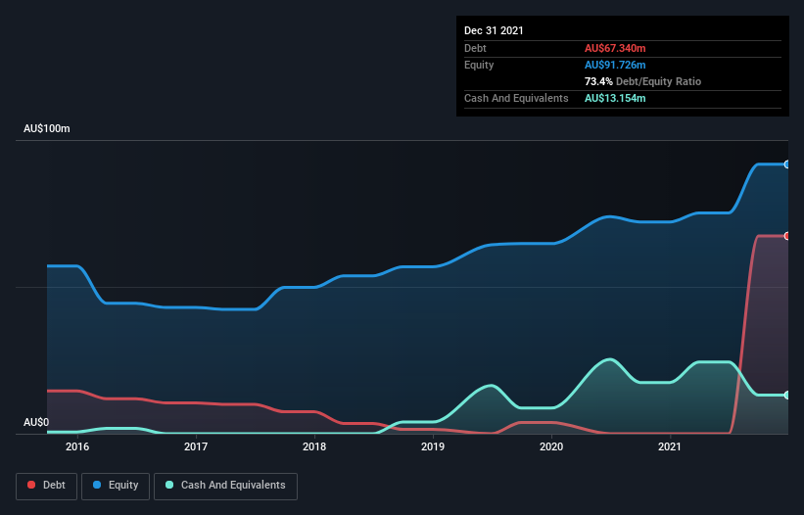Click the 2016 x-axis label

pos(77,446)
